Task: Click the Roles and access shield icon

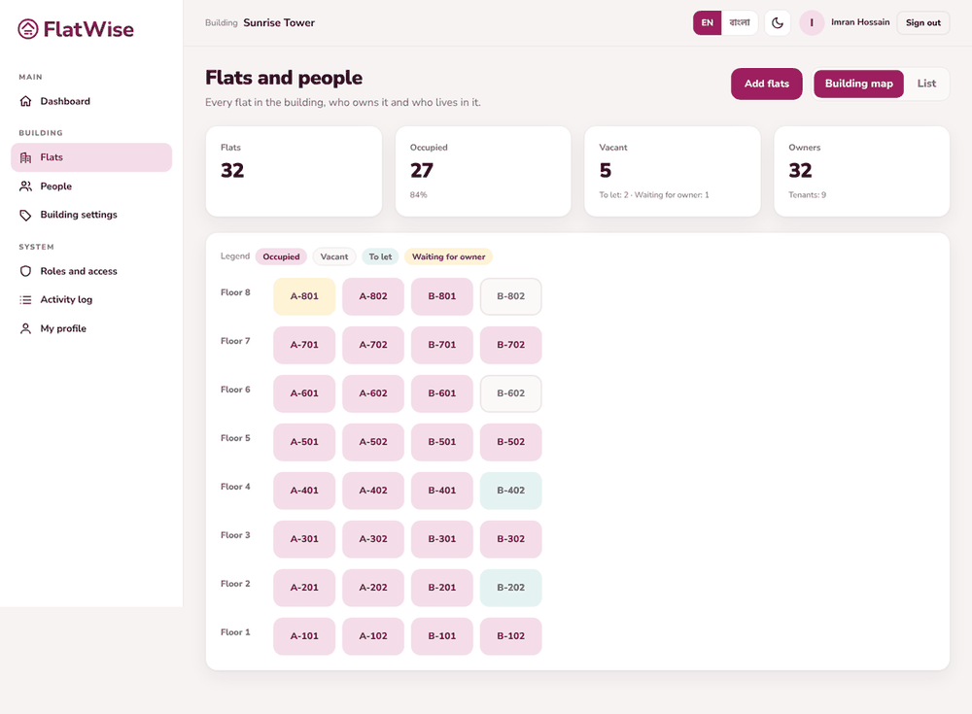Action: [25, 271]
